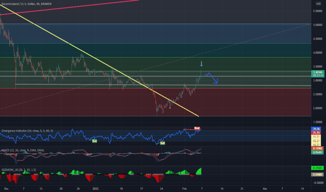This screenshot has height=192, width=326.
Task: Click the red Bear divergence label
Action: coord(197,128)
